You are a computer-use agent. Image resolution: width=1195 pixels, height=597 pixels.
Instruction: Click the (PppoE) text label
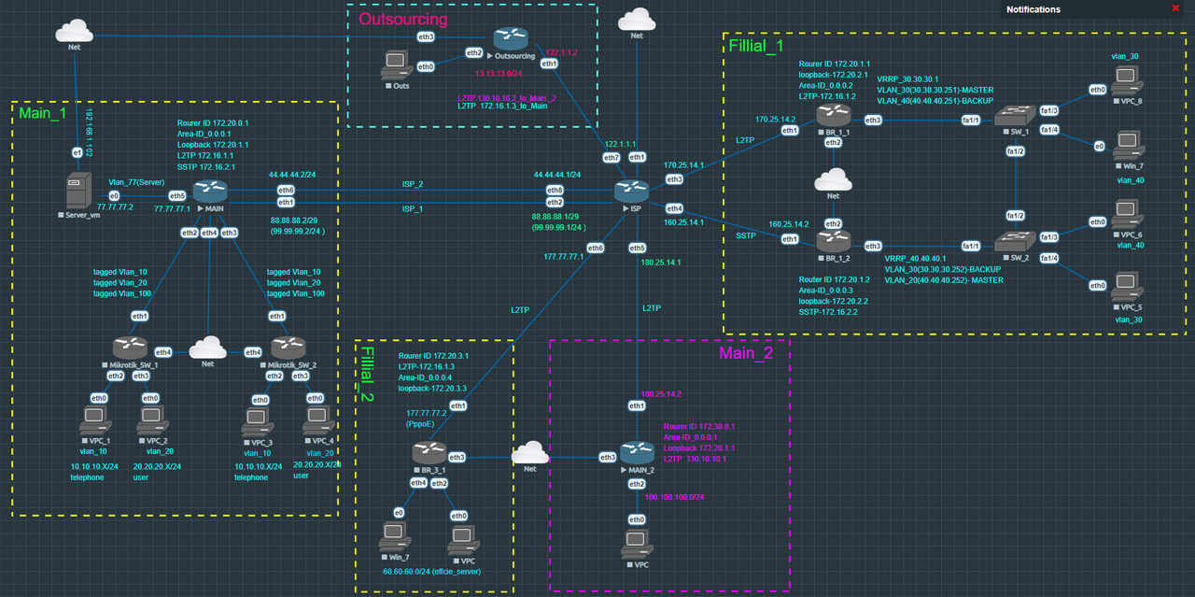tap(421, 422)
